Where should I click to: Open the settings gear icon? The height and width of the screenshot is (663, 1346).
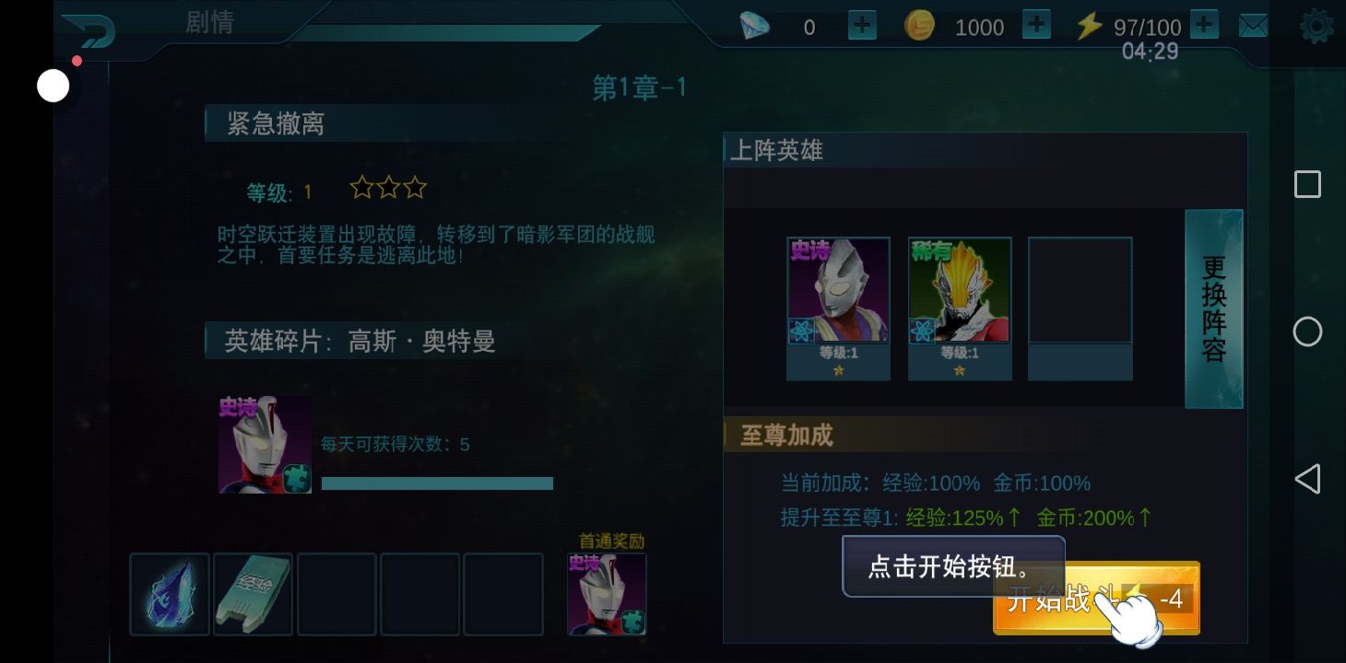pyautogui.click(x=1316, y=27)
